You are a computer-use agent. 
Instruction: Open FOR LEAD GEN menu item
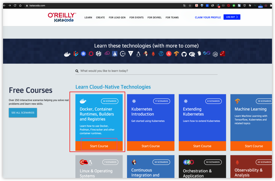[117, 18]
